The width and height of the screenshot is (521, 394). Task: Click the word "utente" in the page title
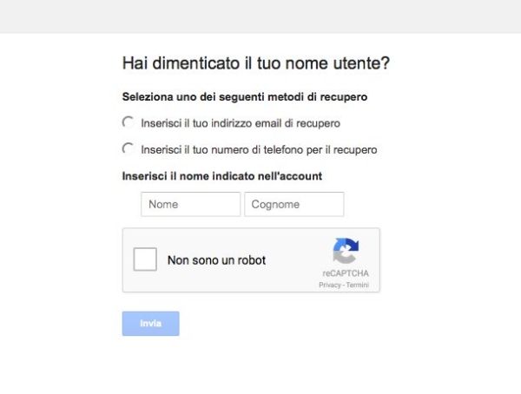click(x=356, y=63)
